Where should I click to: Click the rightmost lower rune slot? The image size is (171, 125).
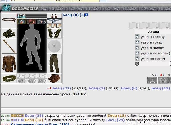point(42,81)
